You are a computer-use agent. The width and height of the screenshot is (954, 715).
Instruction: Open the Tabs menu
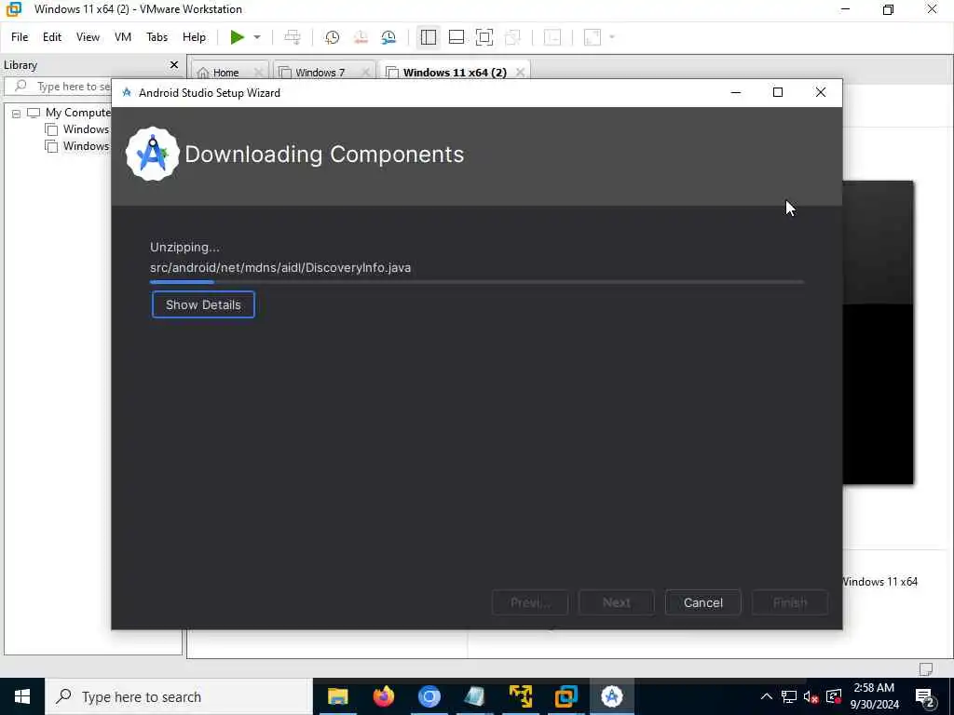coord(157,37)
